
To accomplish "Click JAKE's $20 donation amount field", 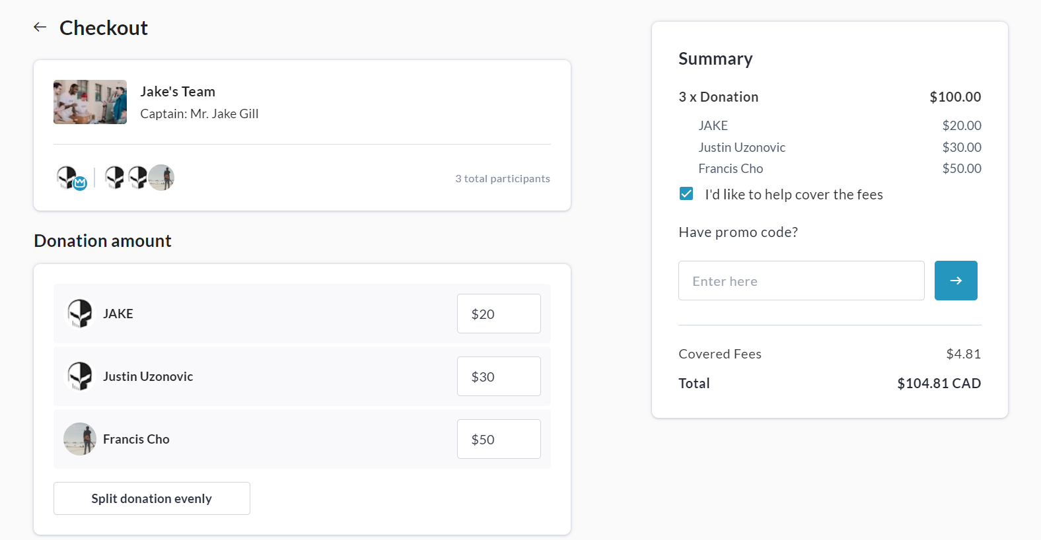I will point(499,314).
